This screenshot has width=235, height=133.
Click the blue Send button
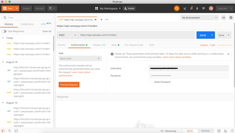point(203,35)
